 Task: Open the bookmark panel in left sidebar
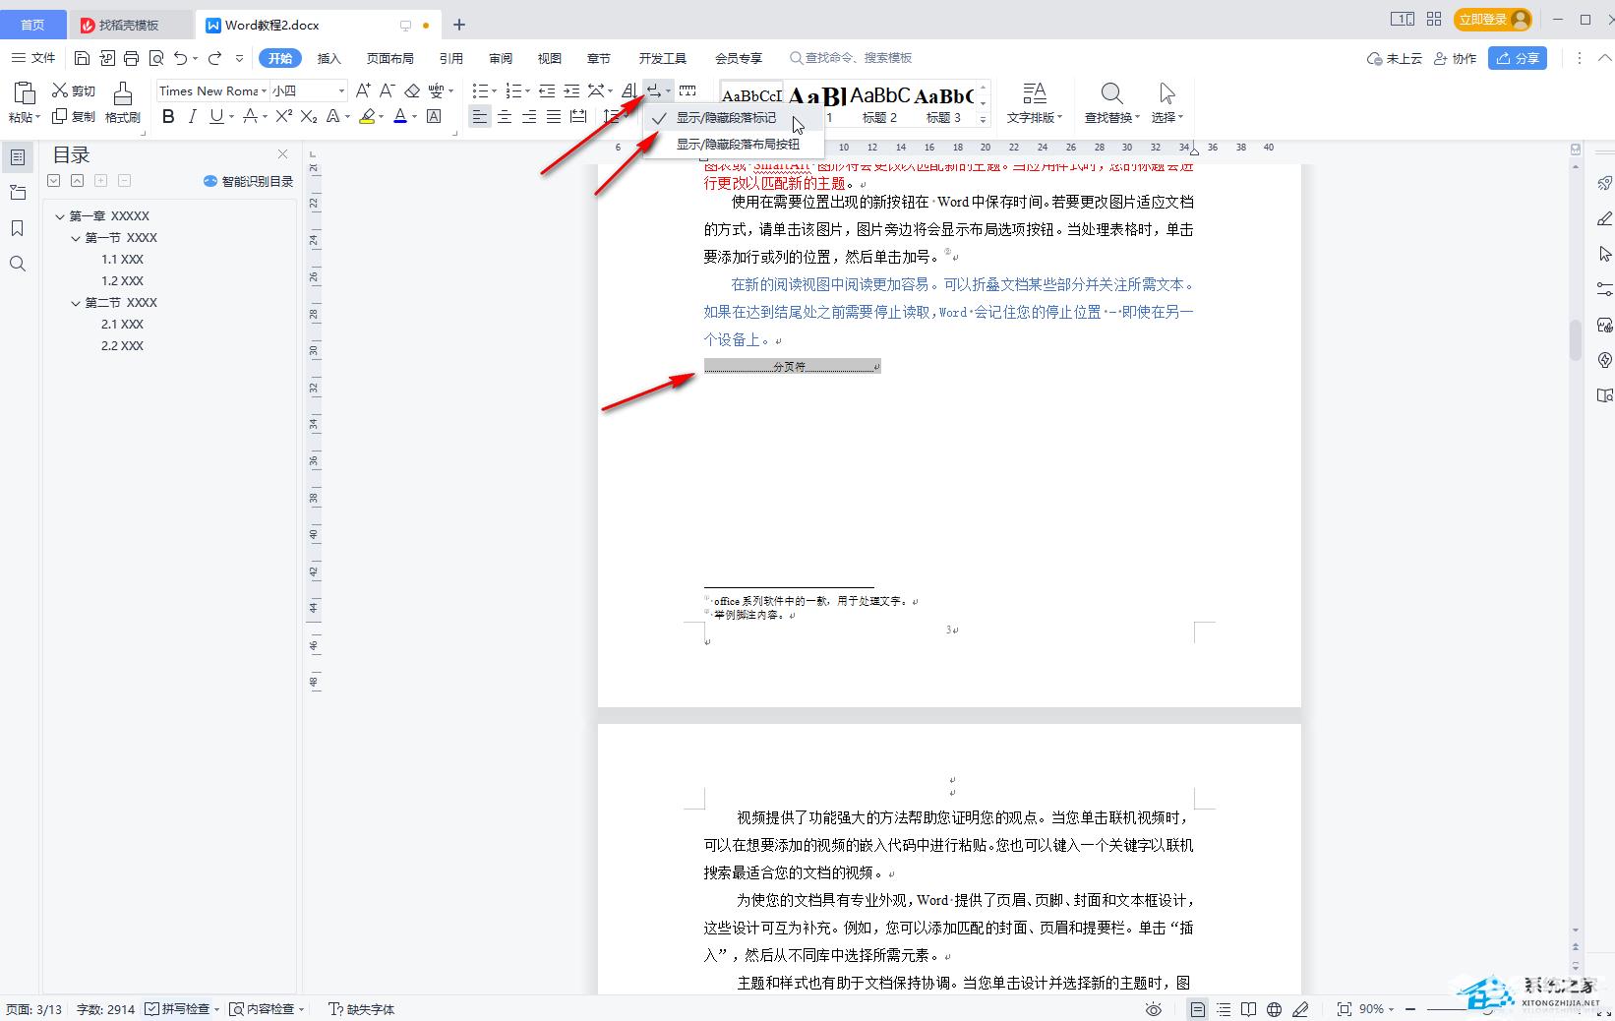(18, 228)
